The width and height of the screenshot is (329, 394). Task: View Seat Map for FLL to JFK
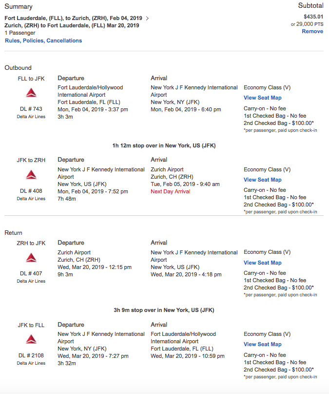(x=262, y=98)
